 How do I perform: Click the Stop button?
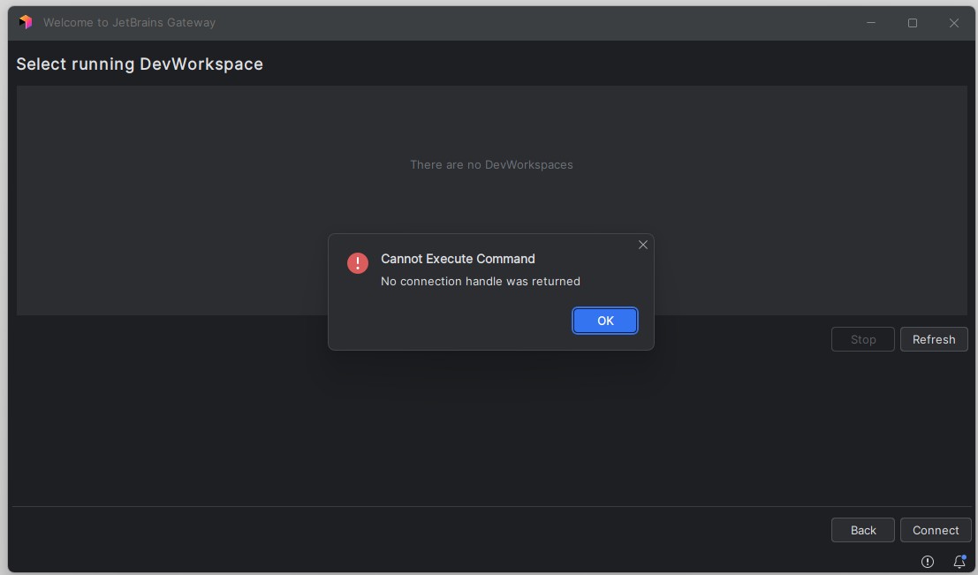tap(863, 339)
